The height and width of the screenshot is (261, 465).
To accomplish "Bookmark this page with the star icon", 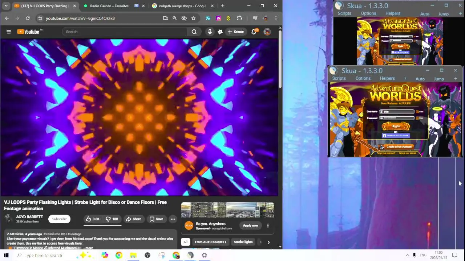I will pyautogui.click(x=193, y=18).
